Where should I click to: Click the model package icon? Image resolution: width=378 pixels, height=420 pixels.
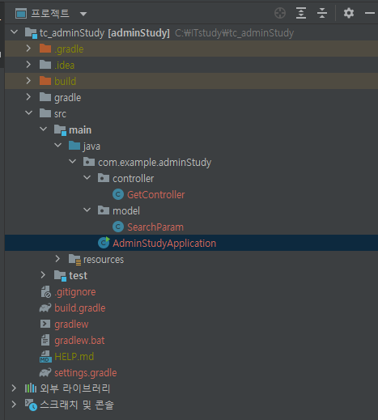[x=104, y=210]
